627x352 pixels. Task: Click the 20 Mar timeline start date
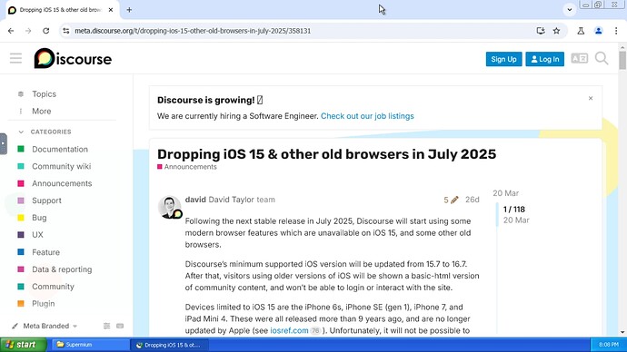click(505, 193)
